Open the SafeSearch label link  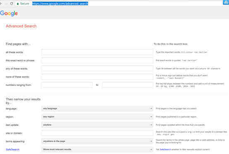[12, 149]
